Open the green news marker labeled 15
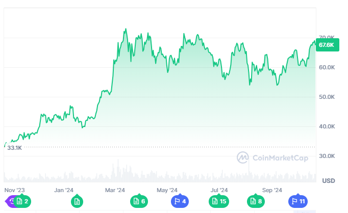The height and width of the screenshot is (213, 348). click(219, 201)
